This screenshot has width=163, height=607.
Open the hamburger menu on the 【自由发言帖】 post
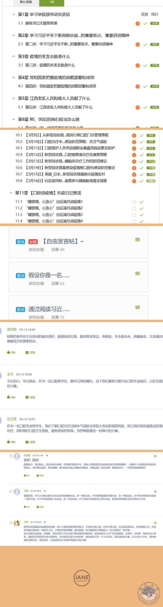coord(137,240)
